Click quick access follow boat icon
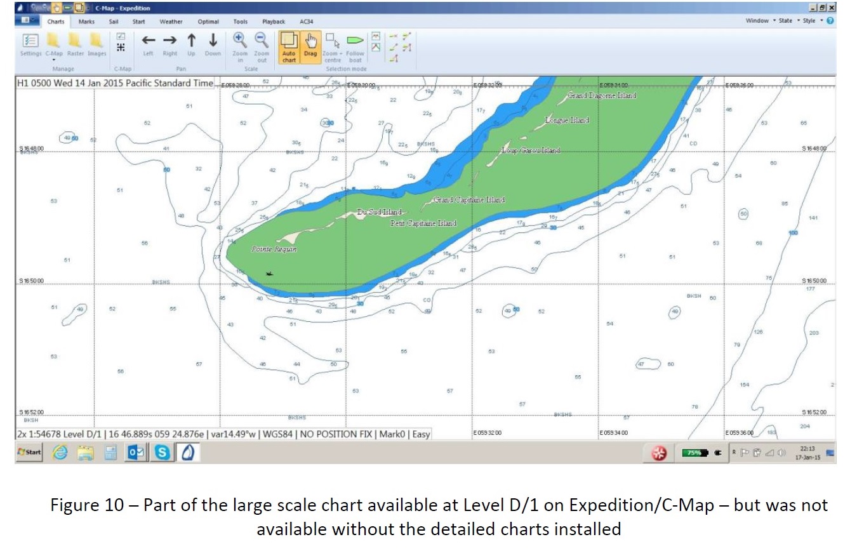Screen dimensions: 857x551 pos(69,8)
